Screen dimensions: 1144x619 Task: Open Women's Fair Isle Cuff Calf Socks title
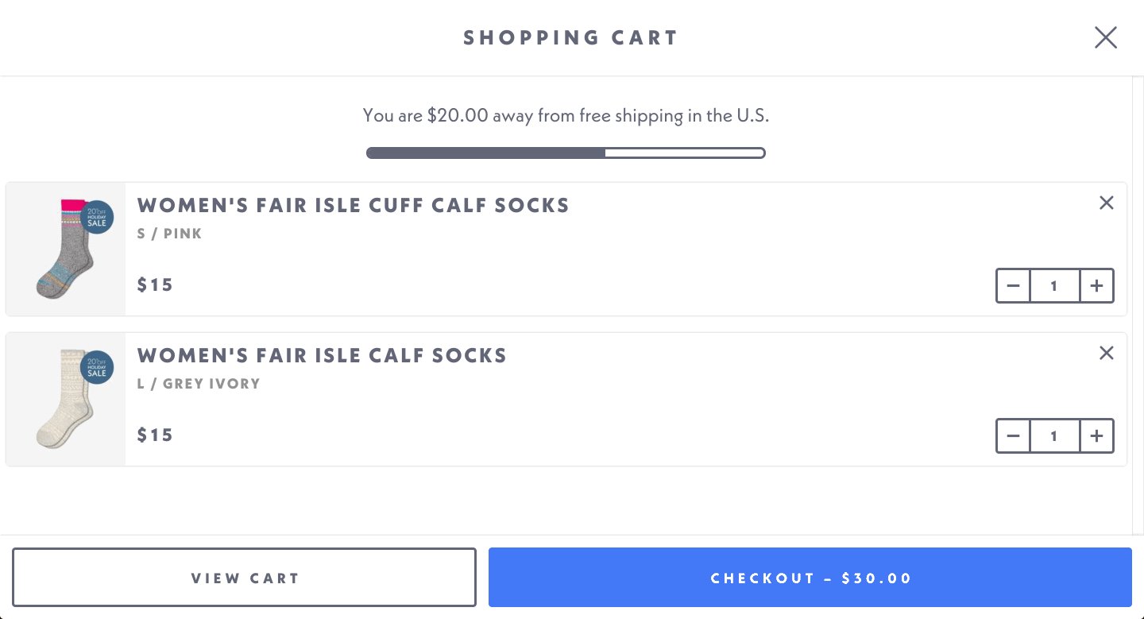click(x=353, y=205)
